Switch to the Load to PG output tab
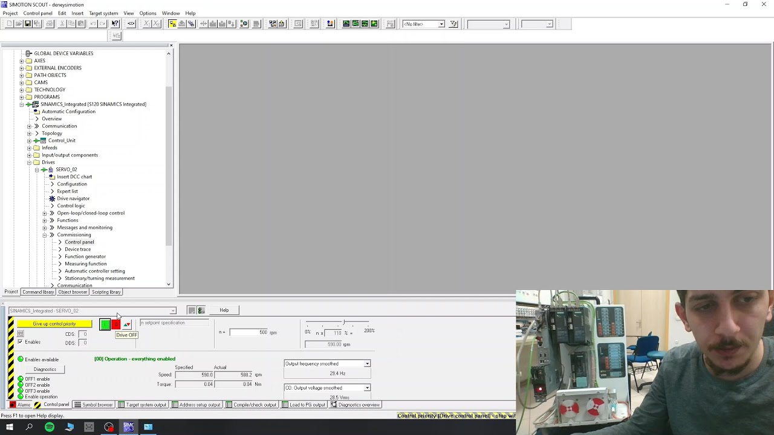The width and height of the screenshot is (774, 435). pyautogui.click(x=304, y=405)
